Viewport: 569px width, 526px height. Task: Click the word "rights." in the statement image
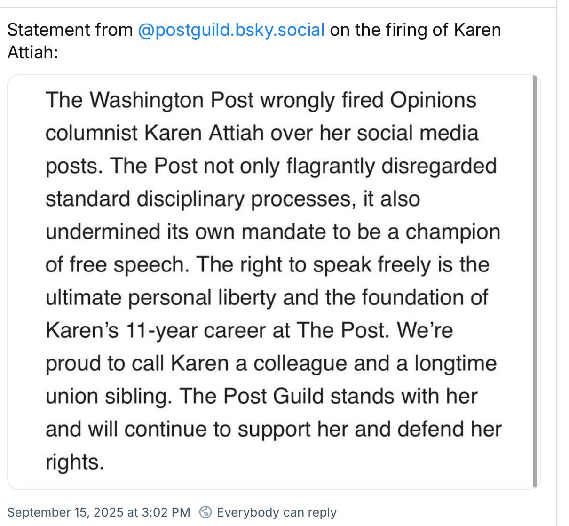(74, 462)
